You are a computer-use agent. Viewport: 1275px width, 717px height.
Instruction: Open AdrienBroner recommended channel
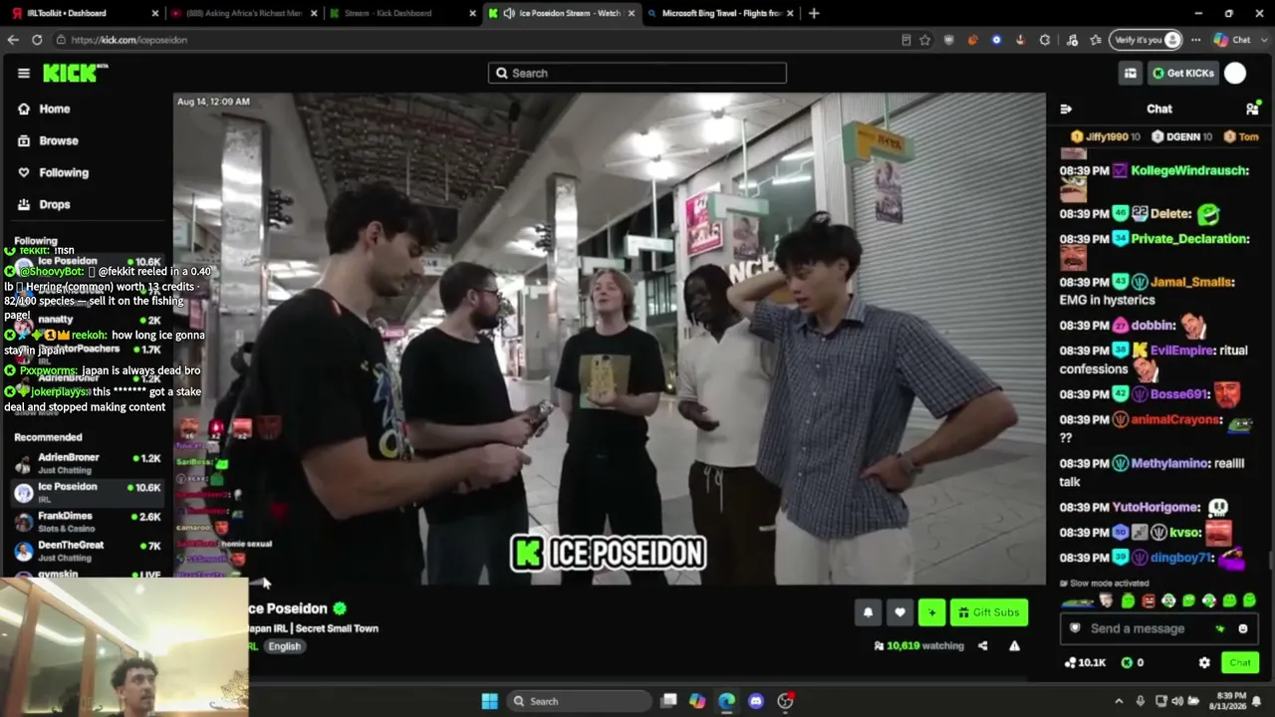[88, 463]
